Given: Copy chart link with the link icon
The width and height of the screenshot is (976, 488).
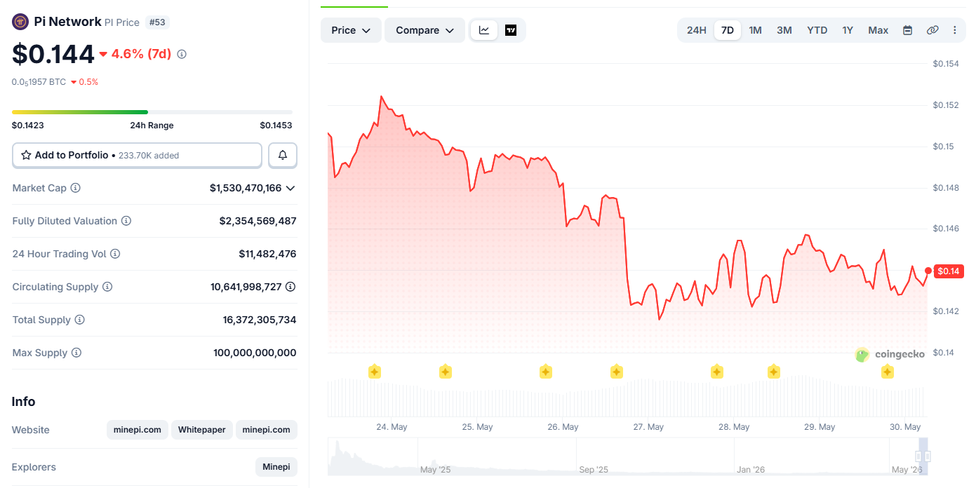Looking at the screenshot, I should (932, 30).
